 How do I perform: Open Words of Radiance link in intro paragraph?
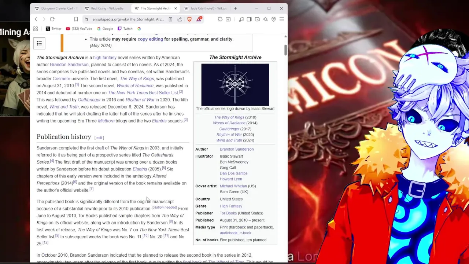[135, 85]
